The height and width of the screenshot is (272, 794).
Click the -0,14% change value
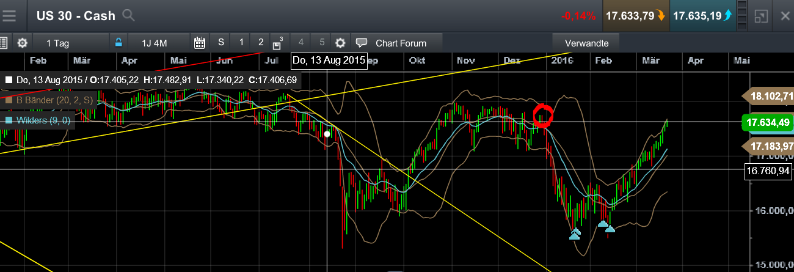click(x=579, y=16)
